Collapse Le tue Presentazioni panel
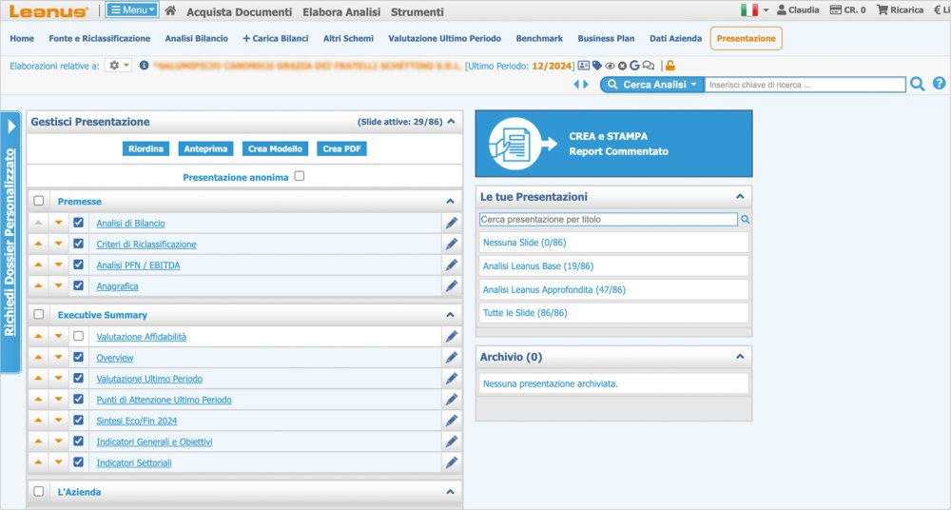This screenshot has height=510, width=951. coord(740,196)
